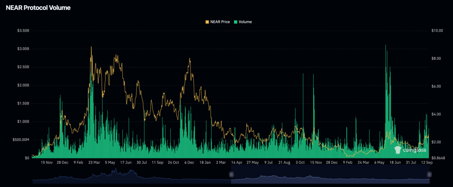Click the $1.00B volume axis label

(23, 122)
